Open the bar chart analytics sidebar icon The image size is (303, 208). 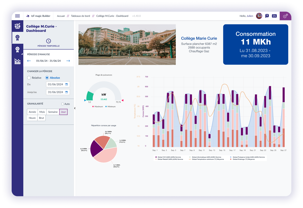(x=17, y=61)
